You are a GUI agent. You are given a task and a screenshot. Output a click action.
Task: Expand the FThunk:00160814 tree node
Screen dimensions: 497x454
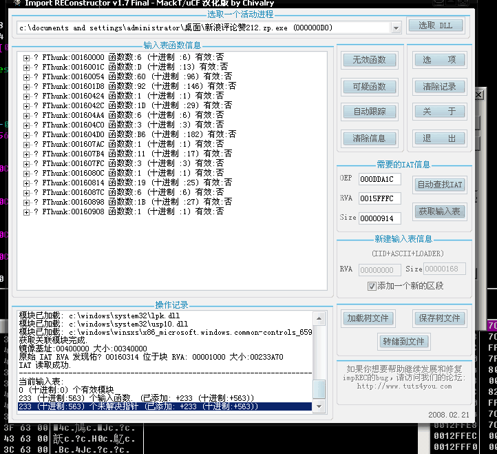[x=26, y=183]
